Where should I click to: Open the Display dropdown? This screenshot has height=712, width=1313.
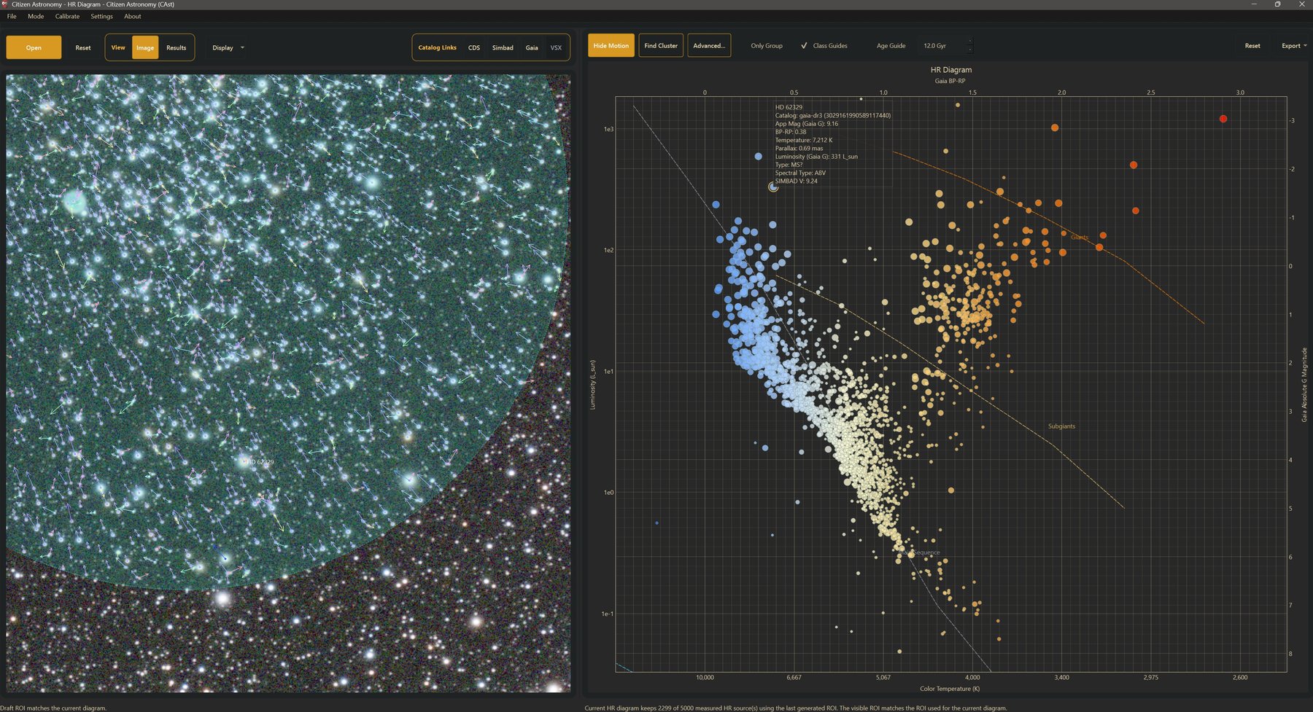point(228,48)
